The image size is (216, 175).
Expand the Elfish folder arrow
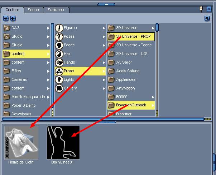(x=48, y=71)
